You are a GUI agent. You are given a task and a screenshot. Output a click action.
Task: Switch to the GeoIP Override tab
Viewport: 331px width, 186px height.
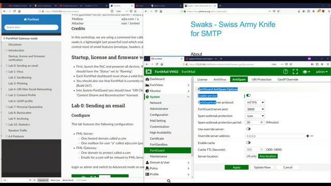(x=288, y=80)
